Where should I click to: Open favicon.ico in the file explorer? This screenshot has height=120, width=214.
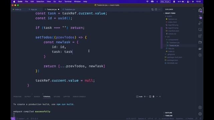(x=173, y=19)
